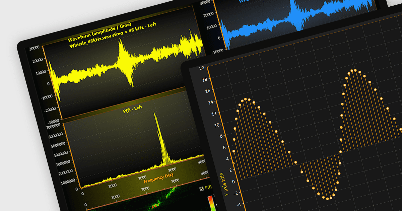Viewport: 402px width, 211px height.
Task: Click the 20 tick label on stem chart
Action: click(201, 68)
